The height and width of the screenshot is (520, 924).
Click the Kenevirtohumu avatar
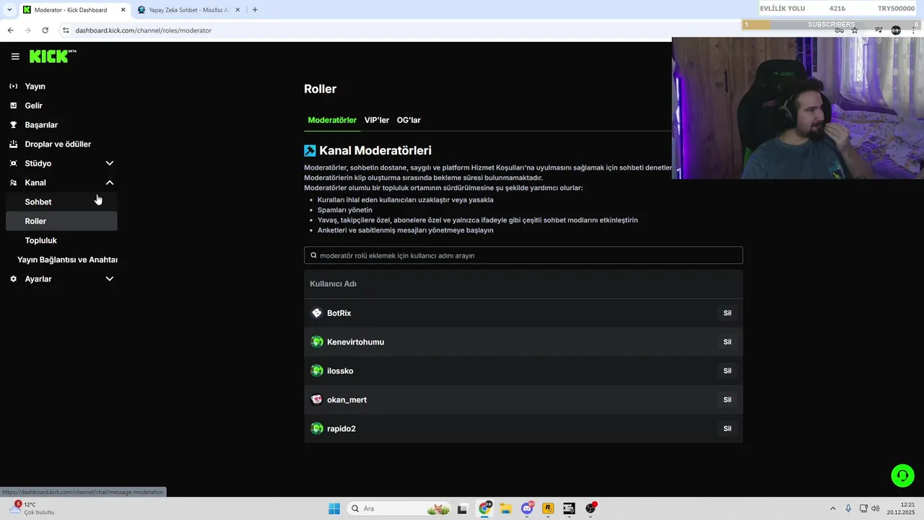(x=316, y=342)
